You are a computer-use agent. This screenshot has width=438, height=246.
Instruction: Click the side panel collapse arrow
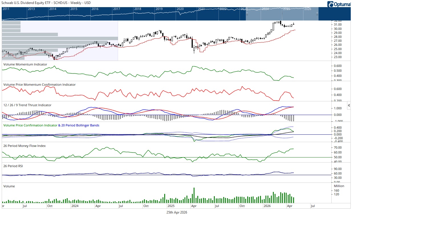click(349, 105)
